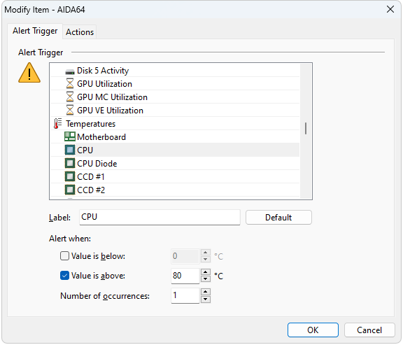Focus the Label text field
The width and height of the screenshot is (403, 345).
pos(160,217)
